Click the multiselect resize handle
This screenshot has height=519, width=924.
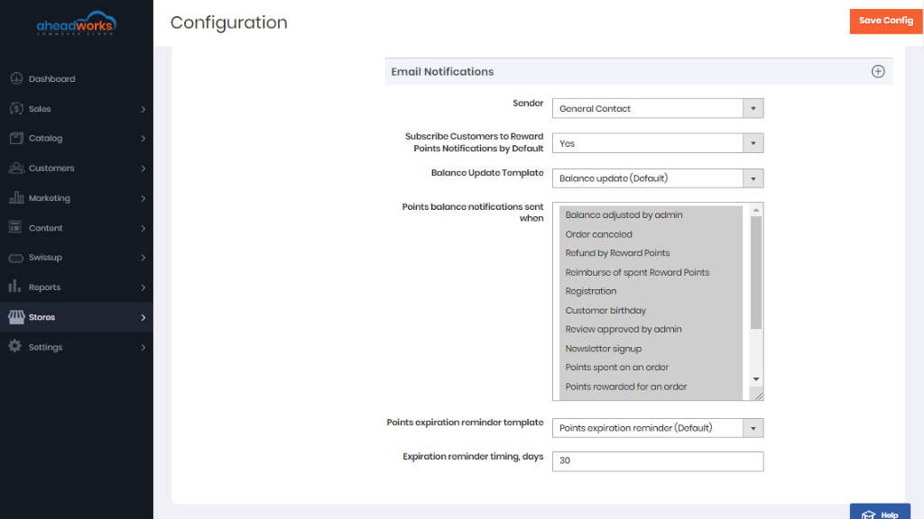(758, 396)
